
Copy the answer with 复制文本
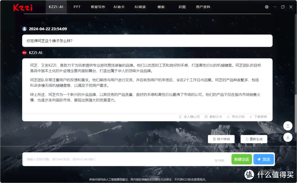coord(213,117)
